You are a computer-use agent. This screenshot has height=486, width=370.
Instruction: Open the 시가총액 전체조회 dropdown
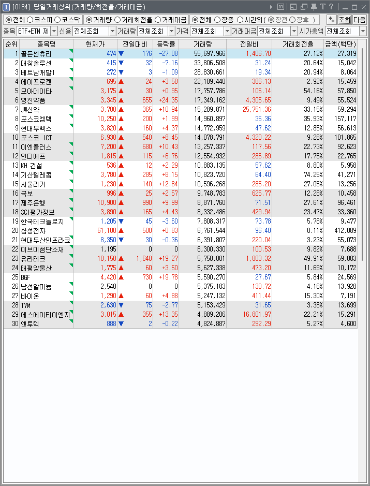coord(363,31)
